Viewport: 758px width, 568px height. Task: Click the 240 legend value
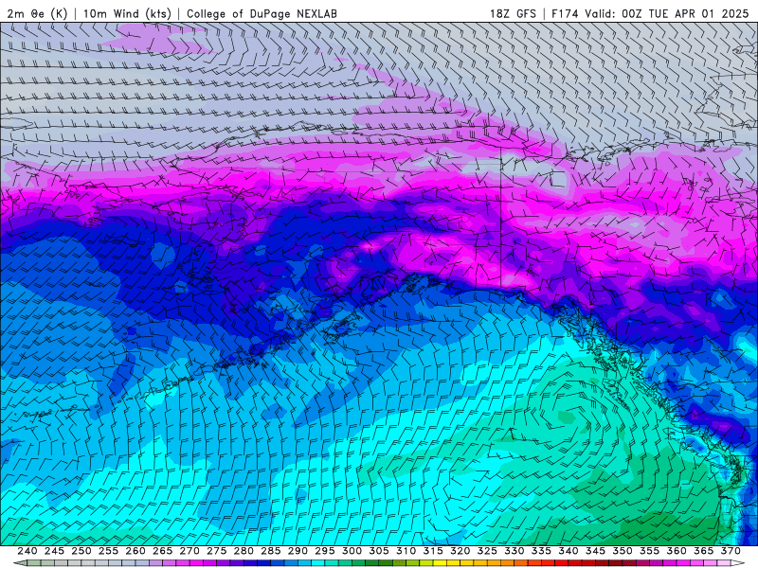point(27,551)
